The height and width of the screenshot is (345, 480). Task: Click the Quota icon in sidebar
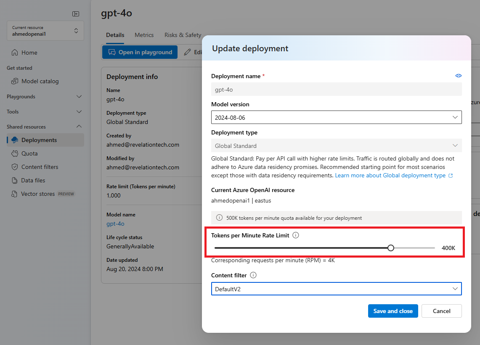(x=15, y=153)
